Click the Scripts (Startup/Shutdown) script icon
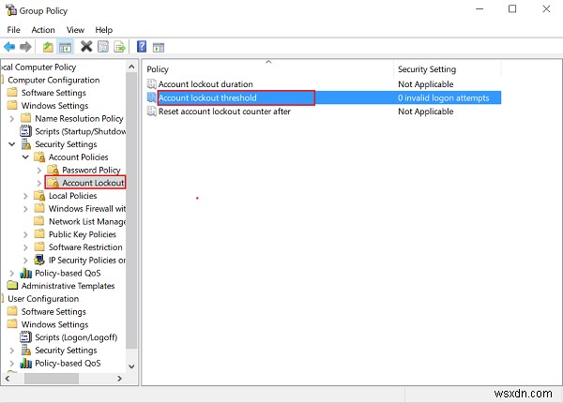The image size is (563, 403). (25, 131)
